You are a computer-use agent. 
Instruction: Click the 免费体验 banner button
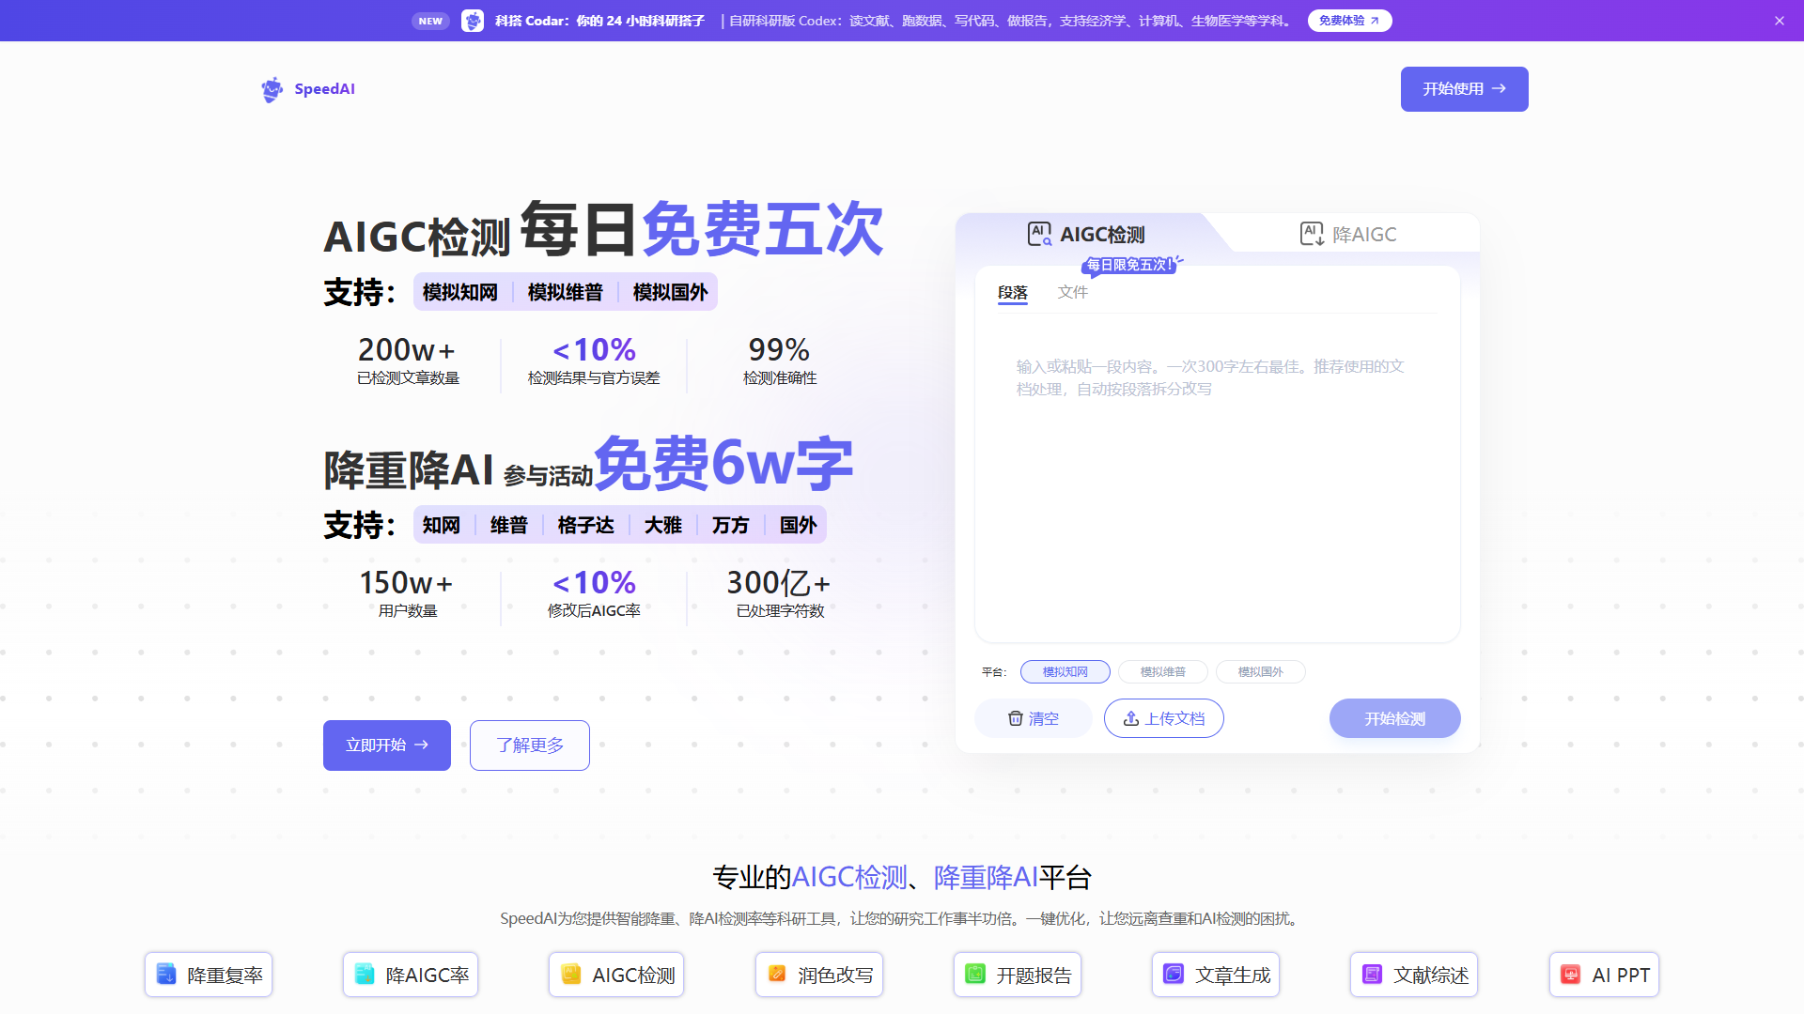[x=1349, y=21]
